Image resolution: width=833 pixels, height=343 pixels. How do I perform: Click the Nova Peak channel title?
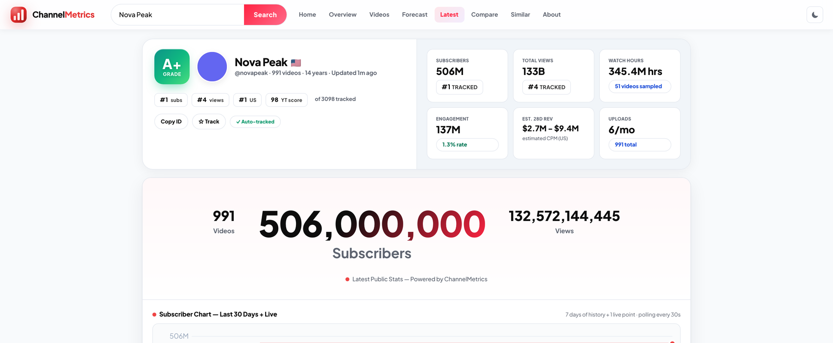261,62
